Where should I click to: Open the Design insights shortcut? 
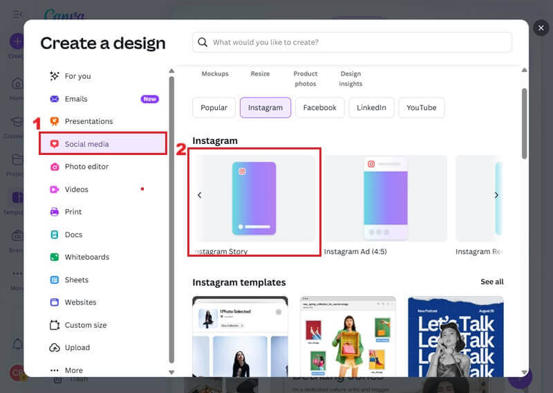(350, 78)
